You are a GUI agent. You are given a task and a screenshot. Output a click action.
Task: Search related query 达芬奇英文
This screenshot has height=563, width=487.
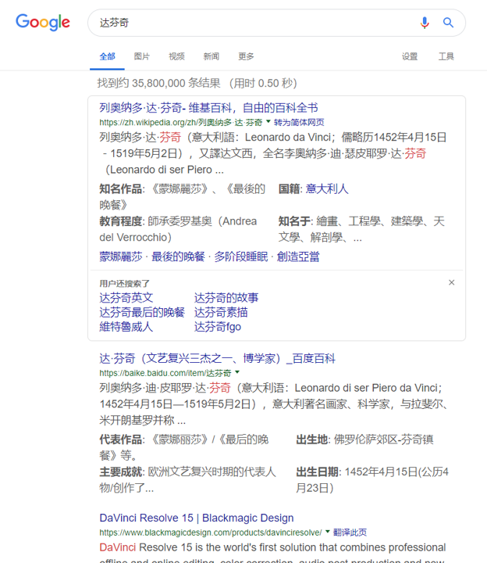pyautogui.click(x=126, y=298)
